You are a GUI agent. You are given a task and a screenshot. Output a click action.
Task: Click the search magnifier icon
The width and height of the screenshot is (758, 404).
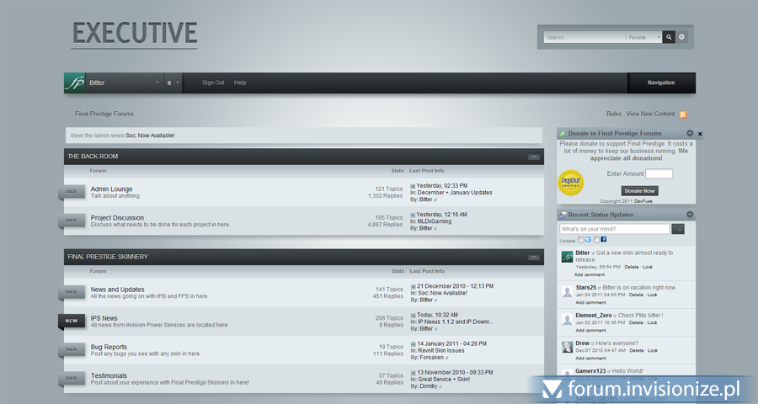pos(669,37)
